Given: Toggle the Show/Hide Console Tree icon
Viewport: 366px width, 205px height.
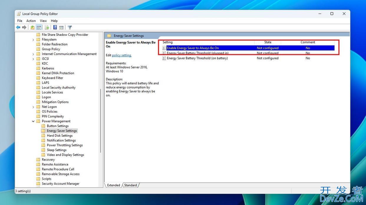Looking at the screenshot, I should tap(39, 27).
